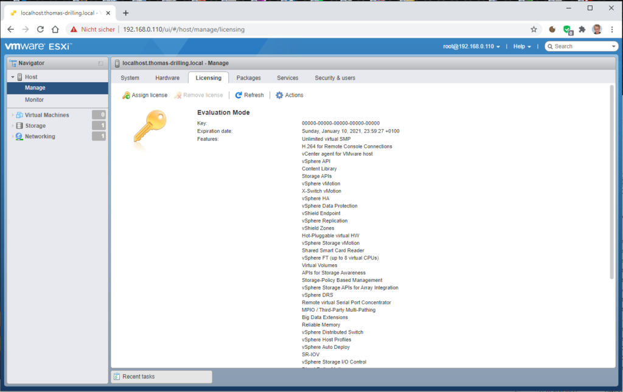
Task: Click the browser address bar URL
Action: (x=184, y=29)
